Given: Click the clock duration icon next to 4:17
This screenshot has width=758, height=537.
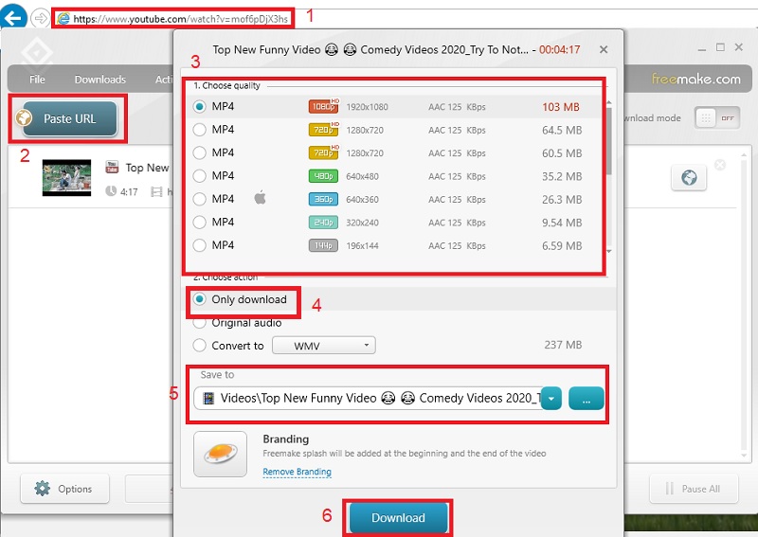Looking at the screenshot, I should [111, 191].
